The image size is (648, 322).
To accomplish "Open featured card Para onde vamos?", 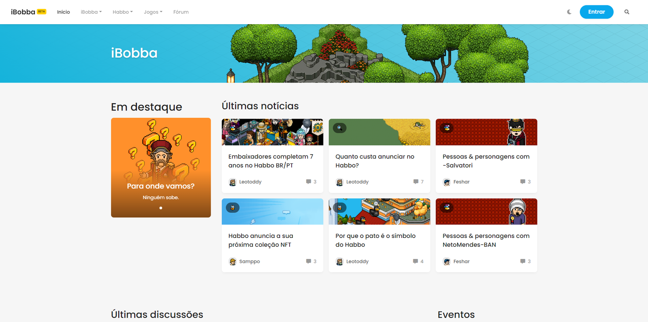I will pos(161,167).
